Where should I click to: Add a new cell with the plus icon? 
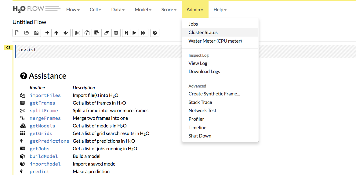tap(47, 33)
